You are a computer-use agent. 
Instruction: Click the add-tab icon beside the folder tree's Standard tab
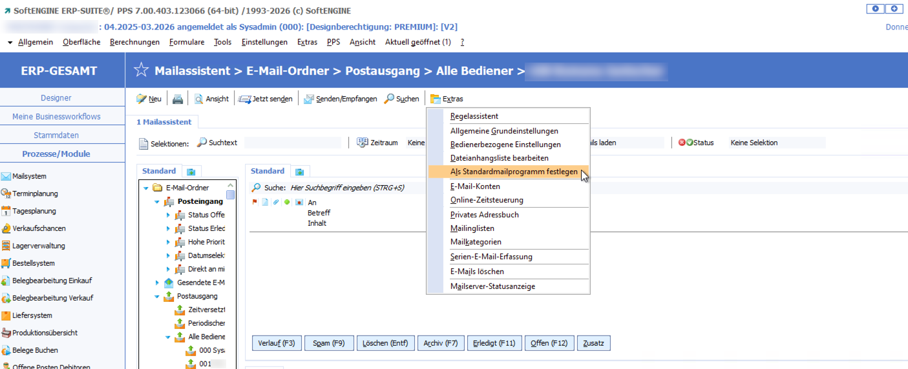(x=191, y=172)
